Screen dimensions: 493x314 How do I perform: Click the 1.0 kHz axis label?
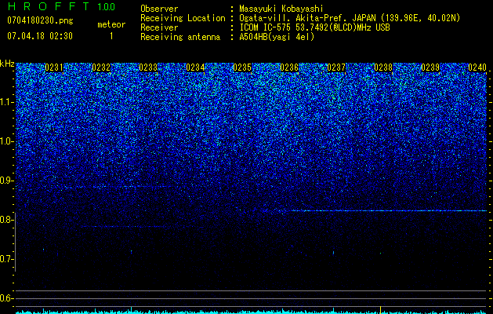7,141
